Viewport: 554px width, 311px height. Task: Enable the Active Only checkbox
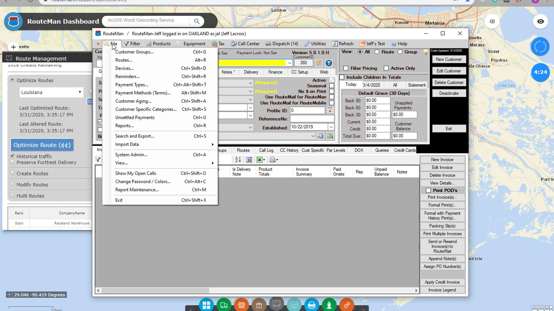click(x=386, y=68)
